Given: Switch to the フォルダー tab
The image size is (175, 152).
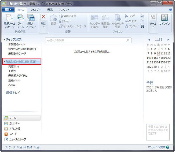Looking at the screenshot, I should 35,10.
